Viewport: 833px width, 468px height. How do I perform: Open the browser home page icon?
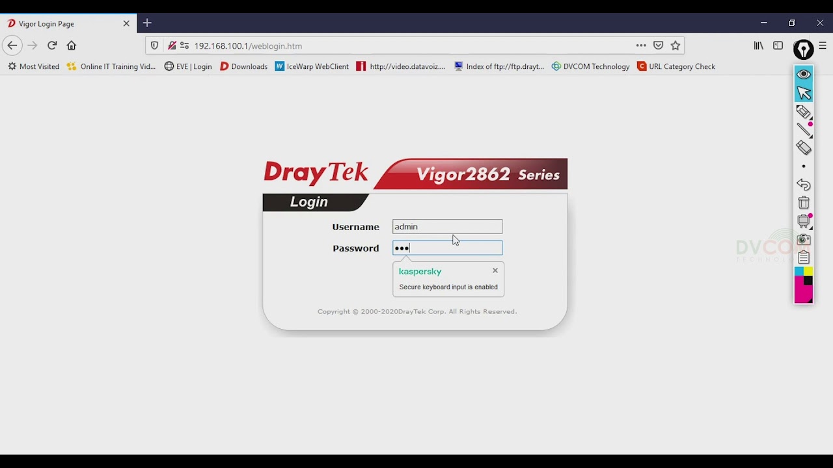72,45
